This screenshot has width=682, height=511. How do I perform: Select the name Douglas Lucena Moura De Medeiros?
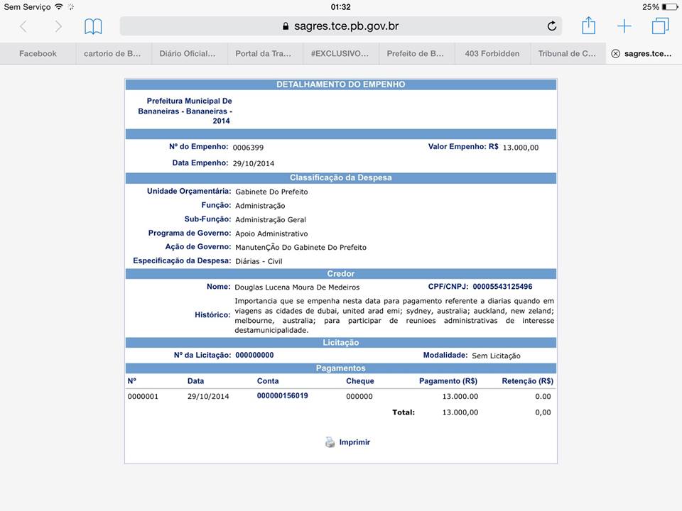297,287
